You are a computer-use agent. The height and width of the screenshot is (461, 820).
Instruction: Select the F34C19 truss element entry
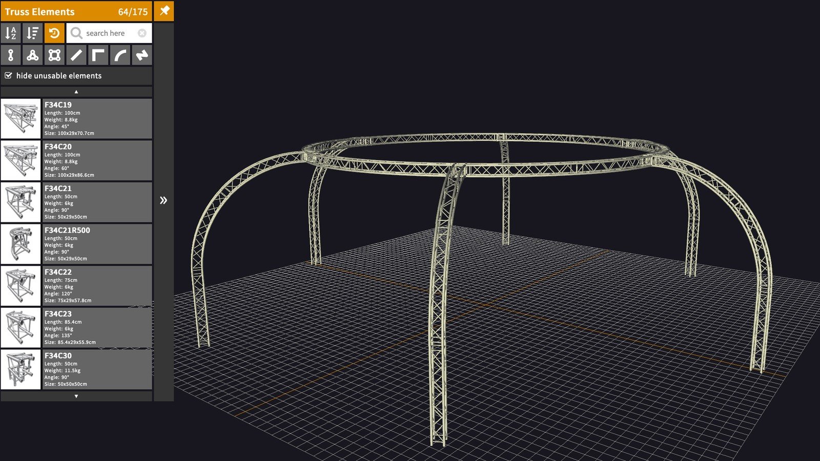coord(76,119)
